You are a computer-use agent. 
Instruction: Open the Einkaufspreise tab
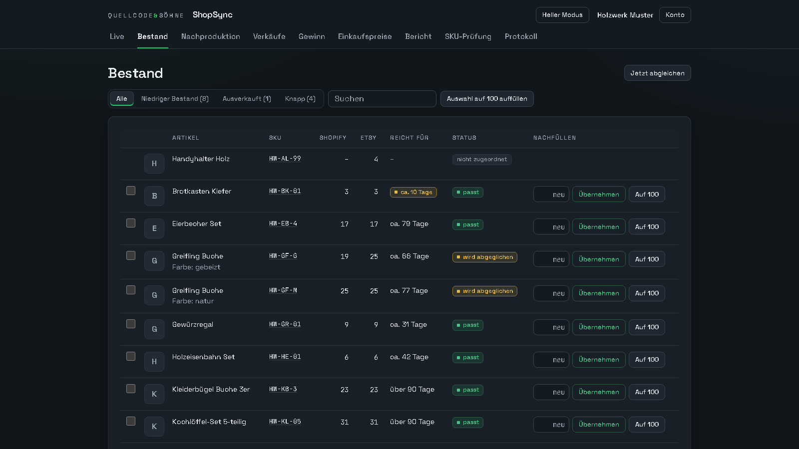pyautogui.click(x=365, y=36)
